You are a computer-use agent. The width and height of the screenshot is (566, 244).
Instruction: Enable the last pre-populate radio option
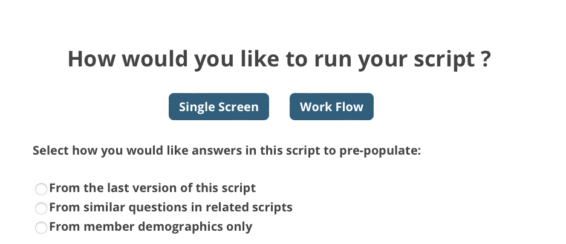point(41,228)
